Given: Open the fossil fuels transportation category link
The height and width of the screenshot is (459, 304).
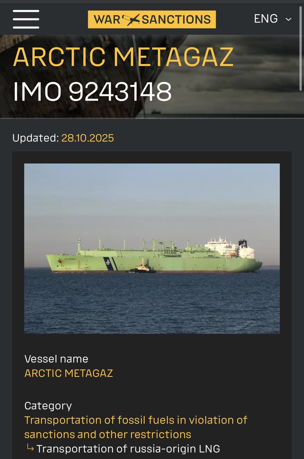Looking at the screenshot, I should tap(136, 427).
